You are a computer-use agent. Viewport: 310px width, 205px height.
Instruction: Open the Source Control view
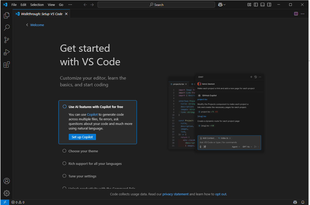pos(7,40)
